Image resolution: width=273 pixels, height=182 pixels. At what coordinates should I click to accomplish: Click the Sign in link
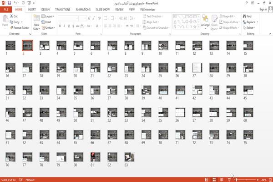[263, 10]
